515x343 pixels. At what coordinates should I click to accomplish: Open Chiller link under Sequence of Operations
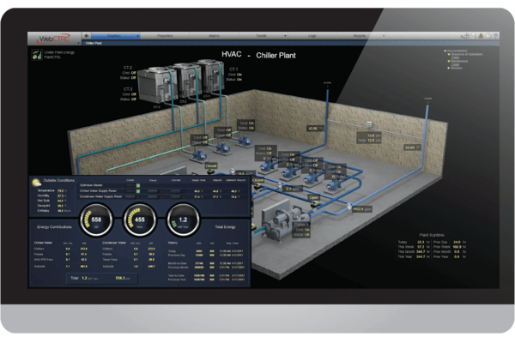(455, 57)
